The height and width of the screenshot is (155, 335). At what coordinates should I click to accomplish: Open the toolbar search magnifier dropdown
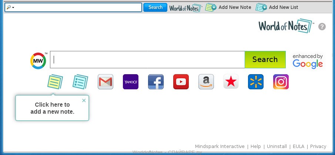point(10,7)
